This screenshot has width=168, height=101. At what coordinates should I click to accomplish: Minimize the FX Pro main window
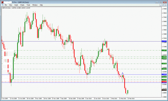[157, 2]
